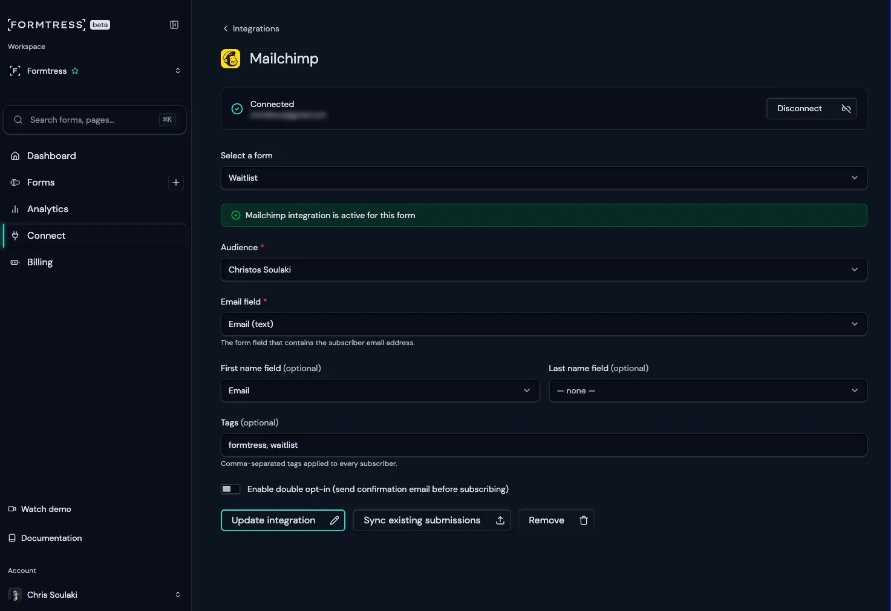Click the upload icon on Sync button
891x611 pixels.
click(x=500, y=520)
